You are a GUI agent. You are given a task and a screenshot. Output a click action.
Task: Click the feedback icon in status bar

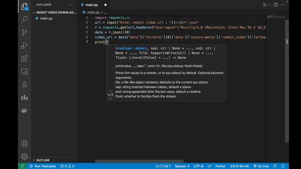[x=275, y=166]
